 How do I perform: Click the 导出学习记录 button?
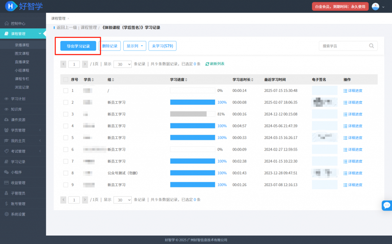coord(78,46)
